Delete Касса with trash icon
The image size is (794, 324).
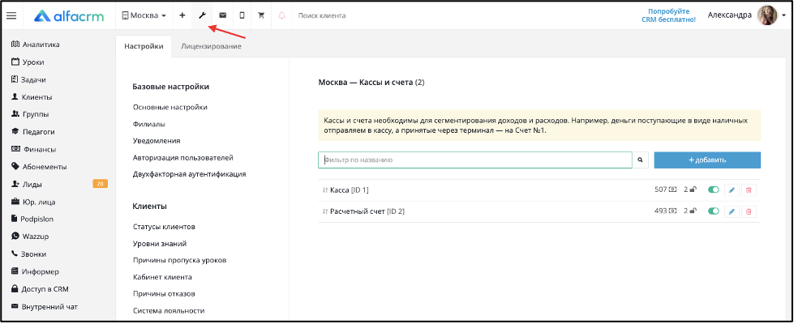[x=749, y=190]
